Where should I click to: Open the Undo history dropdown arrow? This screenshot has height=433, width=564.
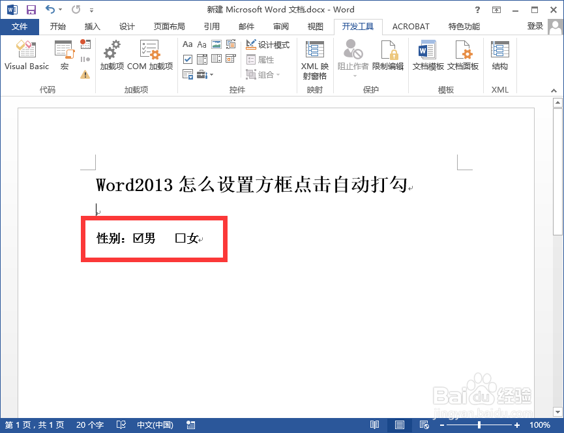pyautogui.click(x=60, y=10)
